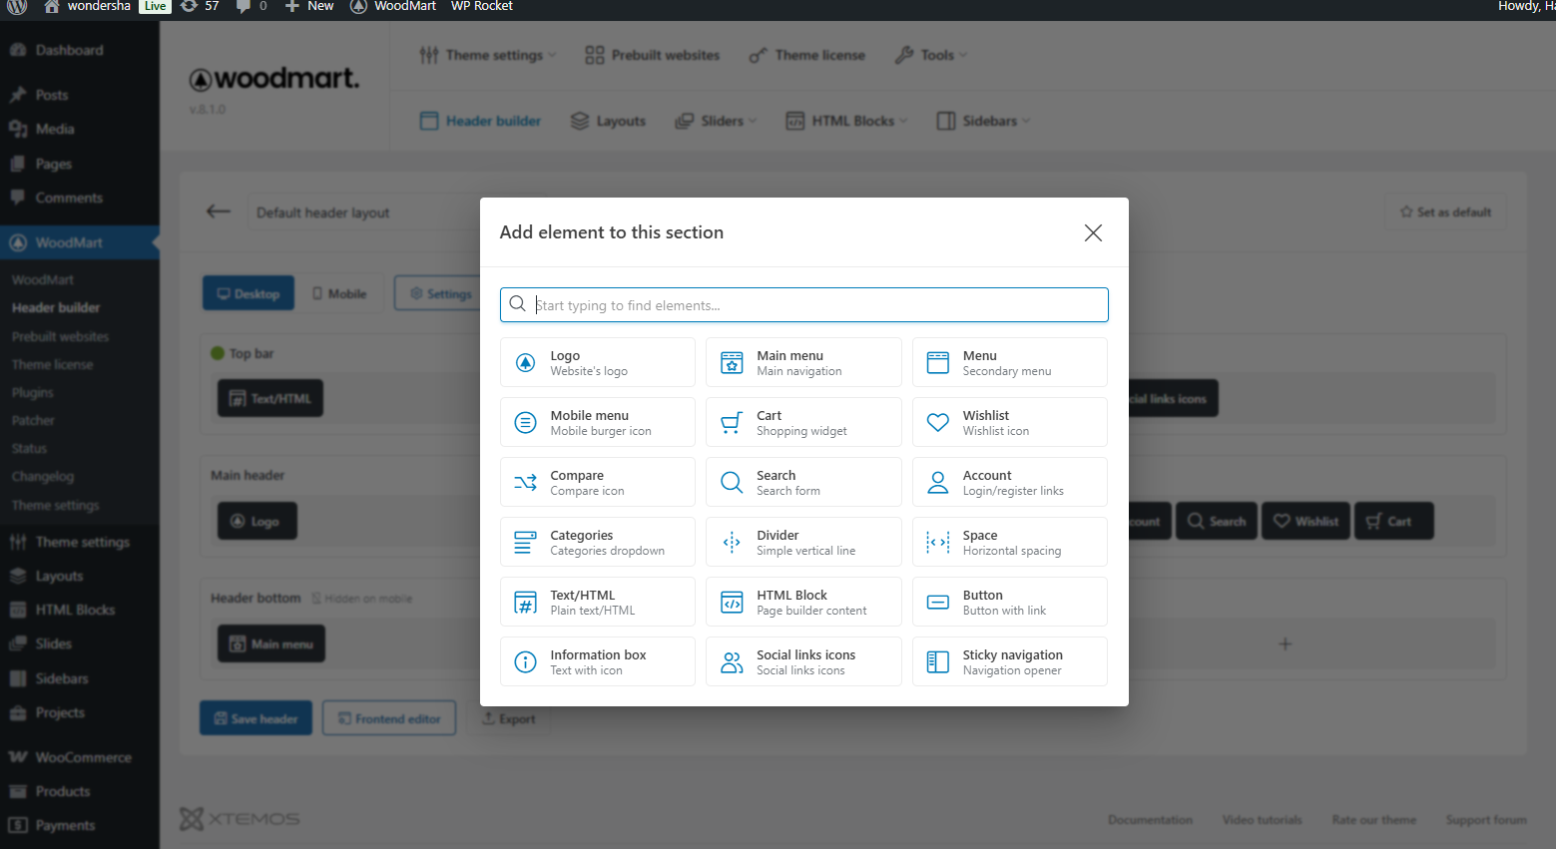Select the Social links icons element
This screenshot has width=1556, height=849.
pyautogui.click(x=803, y=661)
